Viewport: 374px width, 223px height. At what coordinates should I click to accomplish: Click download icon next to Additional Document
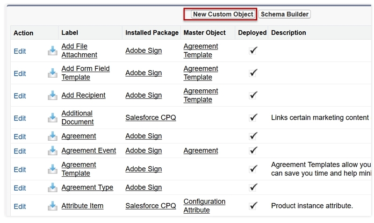point(52,118)
